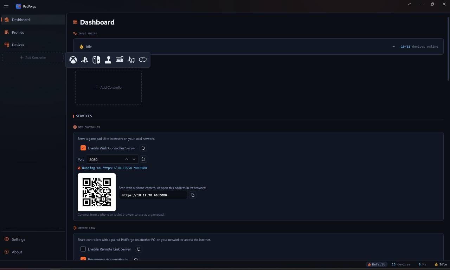Restore down the PadForge window
The width and height of the screenshot is (450, 270).
[x=432, y=4]
